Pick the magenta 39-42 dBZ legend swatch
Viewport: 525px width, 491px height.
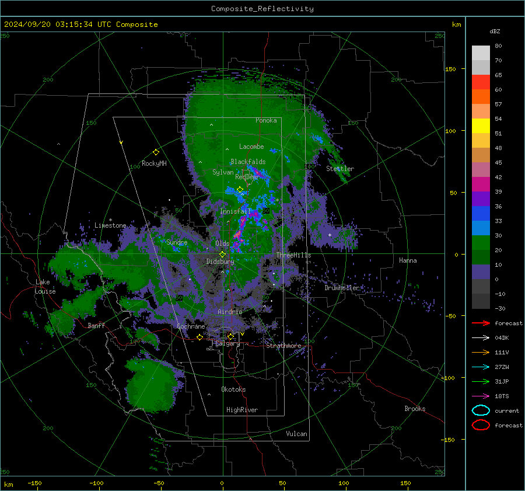[481, 184]
